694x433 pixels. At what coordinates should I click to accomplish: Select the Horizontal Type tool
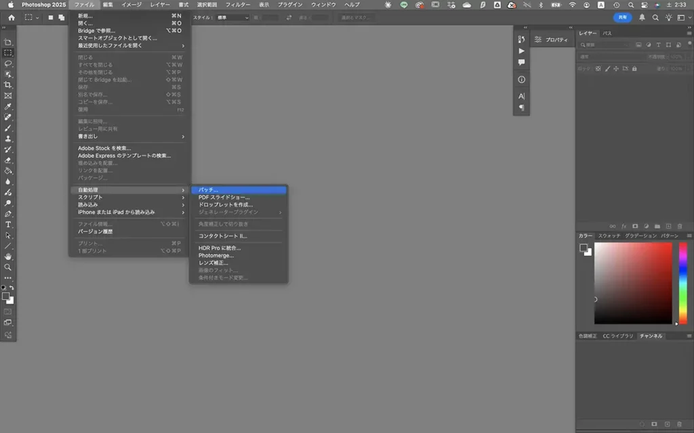8,224
